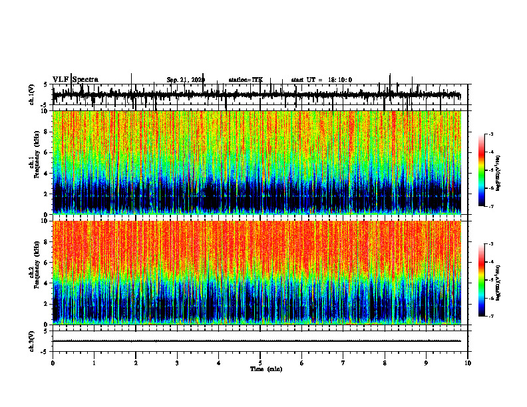Click the "-3" label on ch.1 color bar

click(x=491, y=134)
